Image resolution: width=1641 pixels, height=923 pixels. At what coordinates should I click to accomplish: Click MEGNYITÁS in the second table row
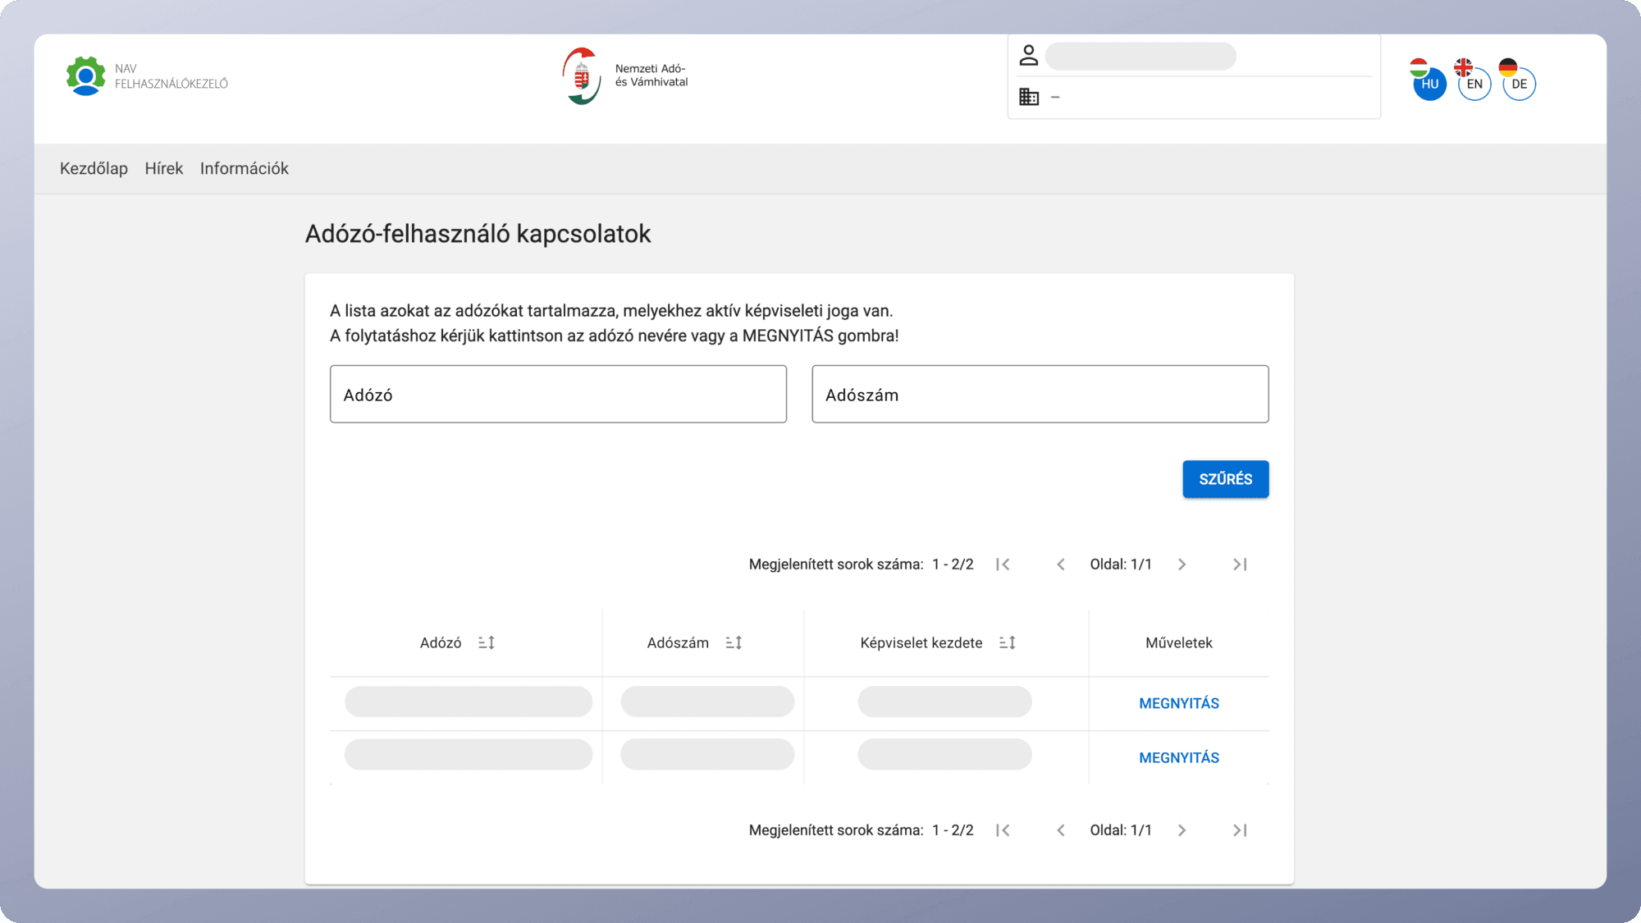pos(1179,757)
